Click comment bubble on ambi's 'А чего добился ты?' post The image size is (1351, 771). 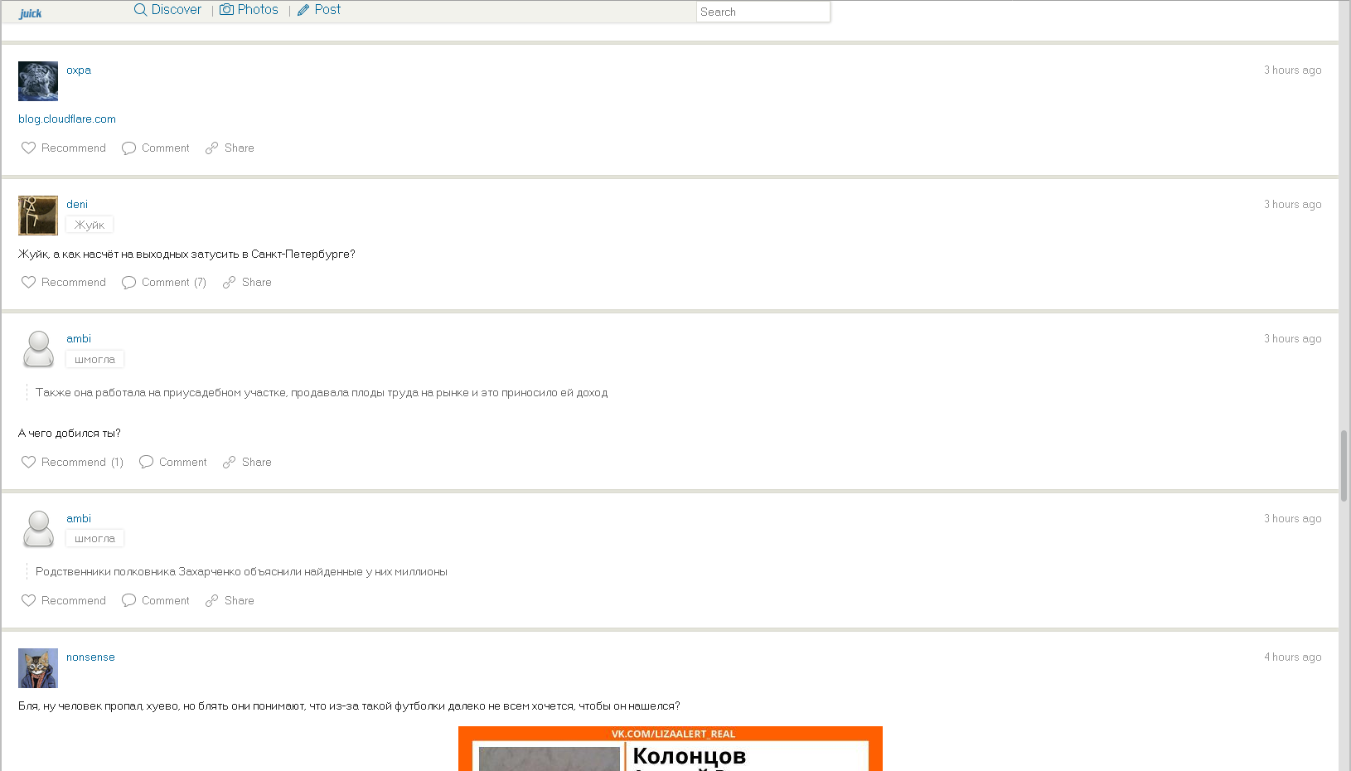coord(146,462)
